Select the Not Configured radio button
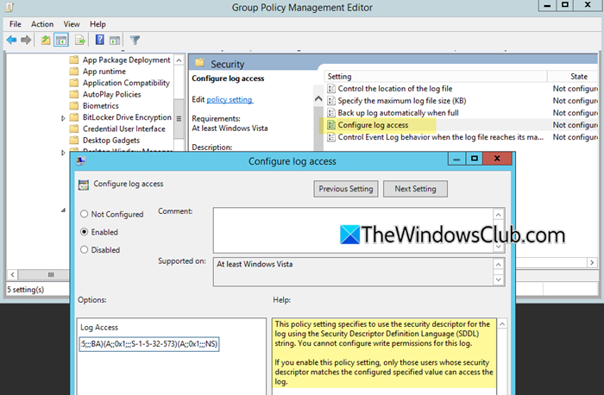The width and height of the screenshot is (604, 395). (84, 214)
